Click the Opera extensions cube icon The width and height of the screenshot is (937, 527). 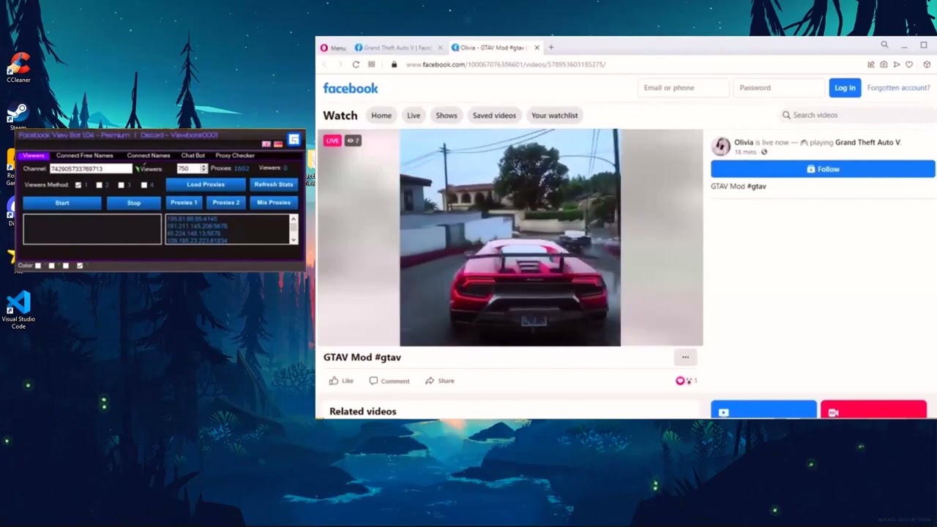tap(927, 64)
